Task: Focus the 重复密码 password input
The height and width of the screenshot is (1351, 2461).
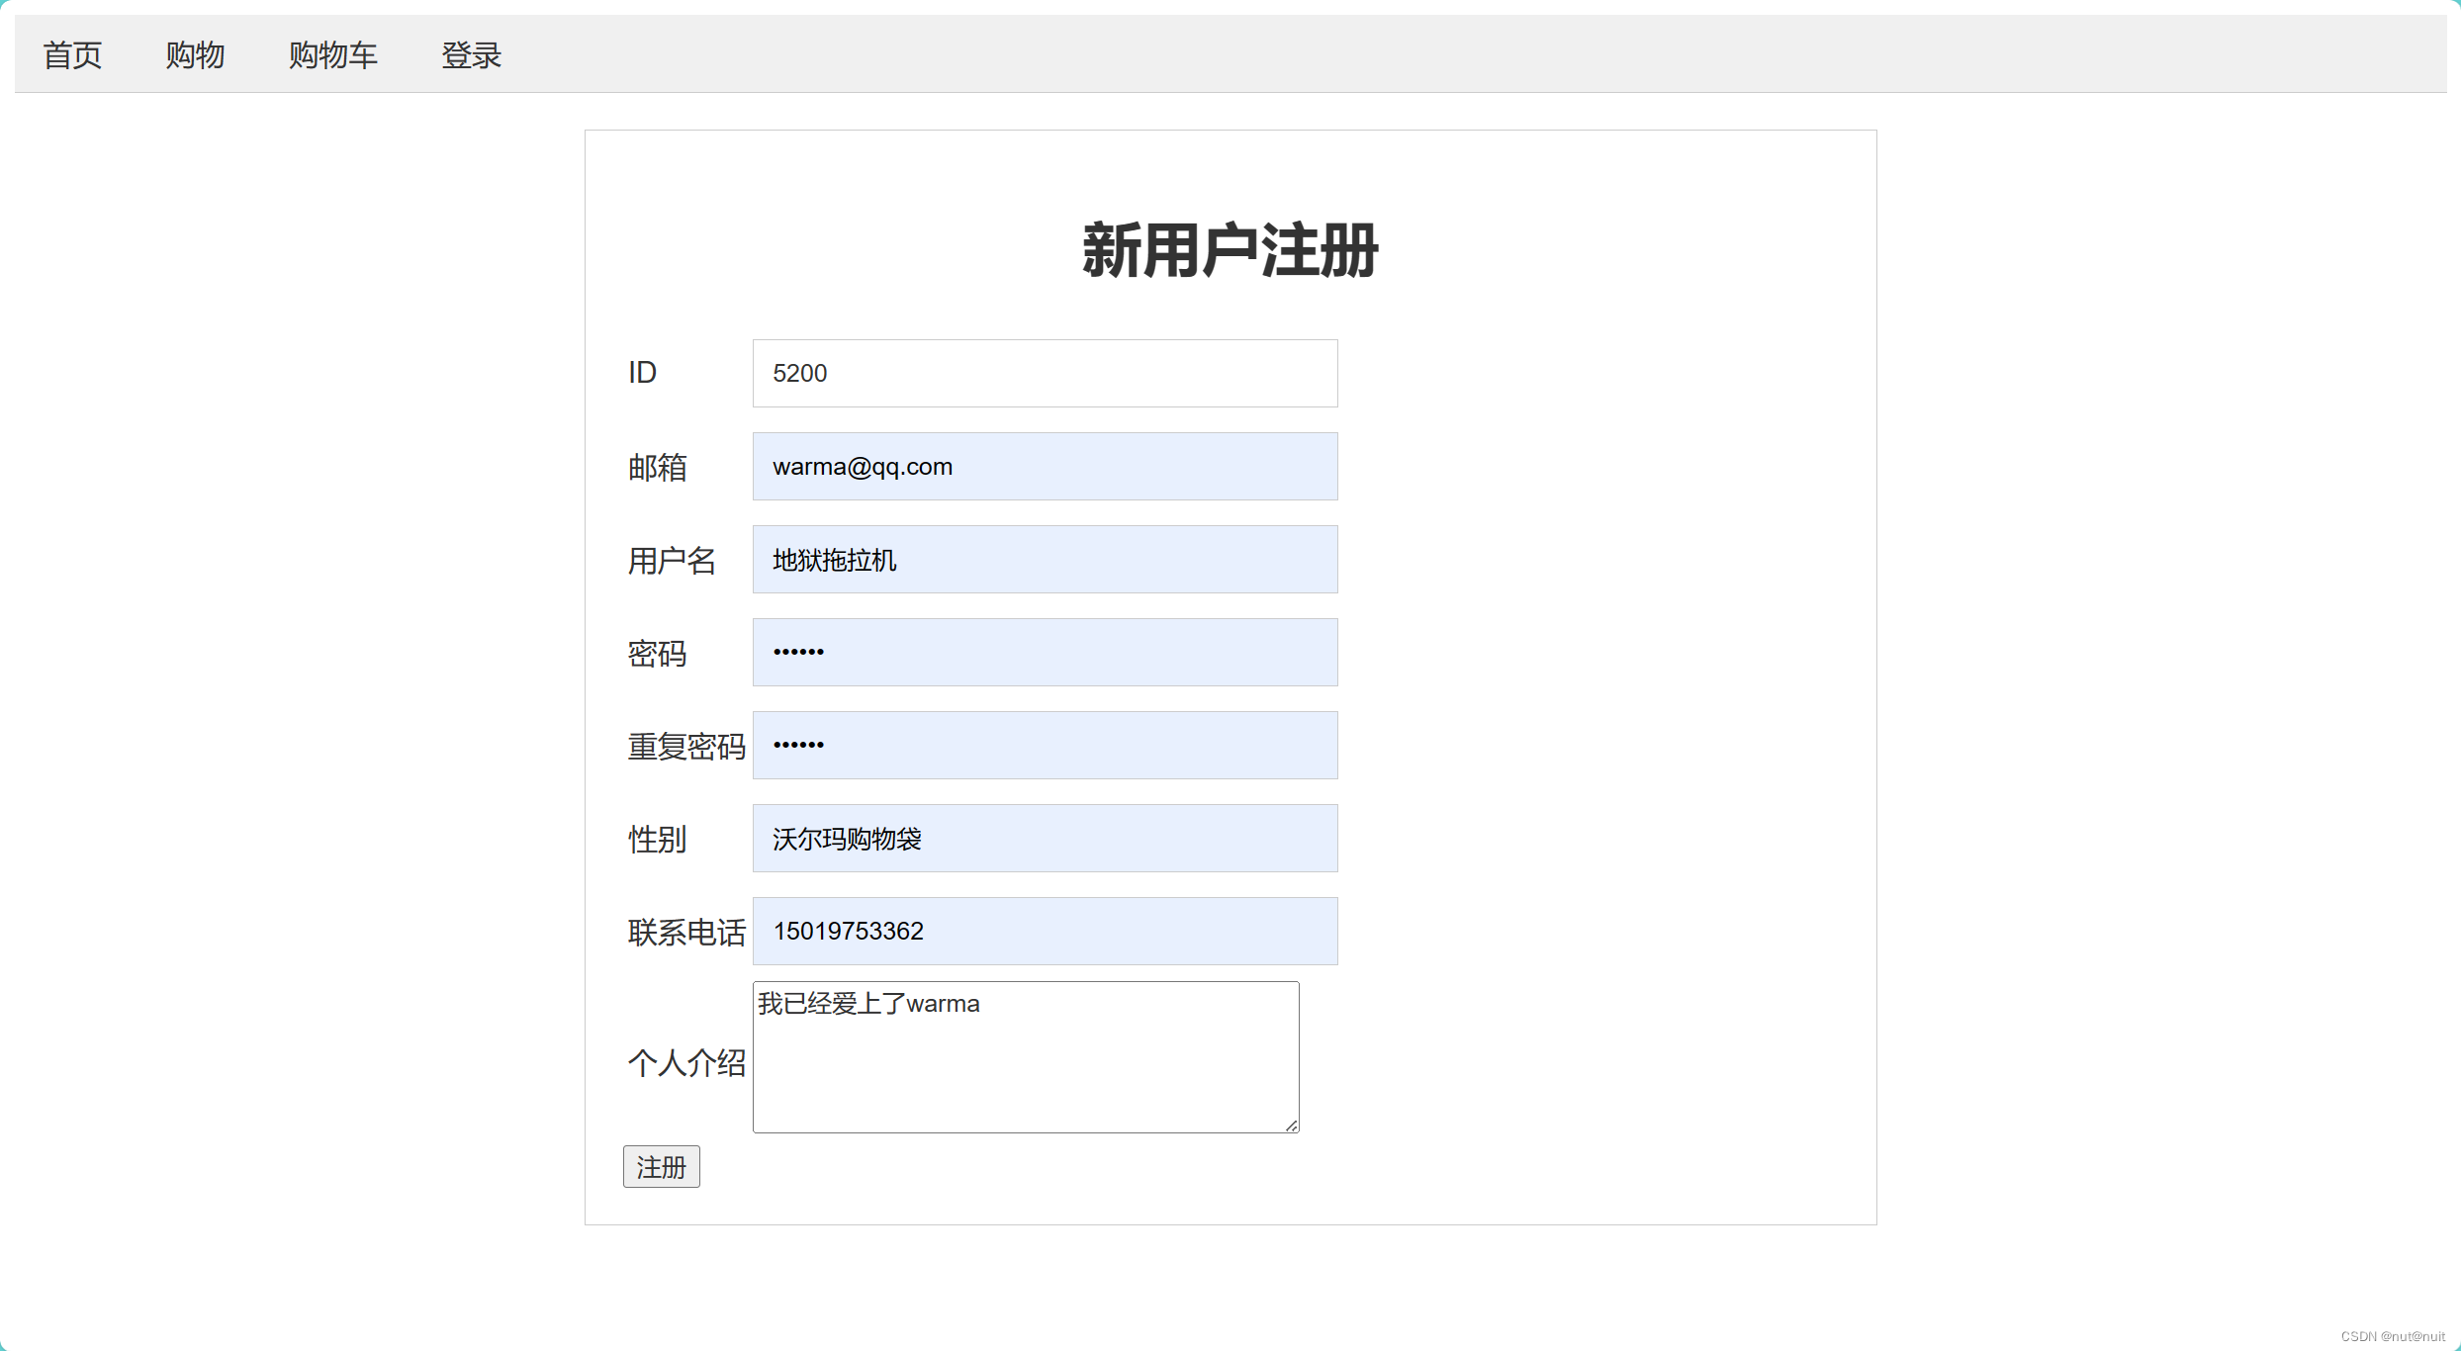Action: [1045, 745]
